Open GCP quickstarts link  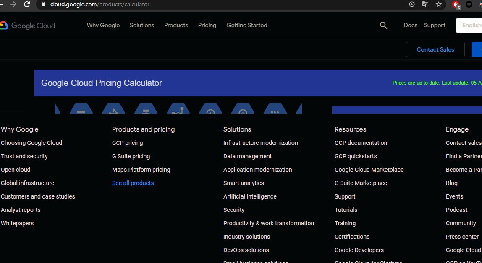[355, 156]
